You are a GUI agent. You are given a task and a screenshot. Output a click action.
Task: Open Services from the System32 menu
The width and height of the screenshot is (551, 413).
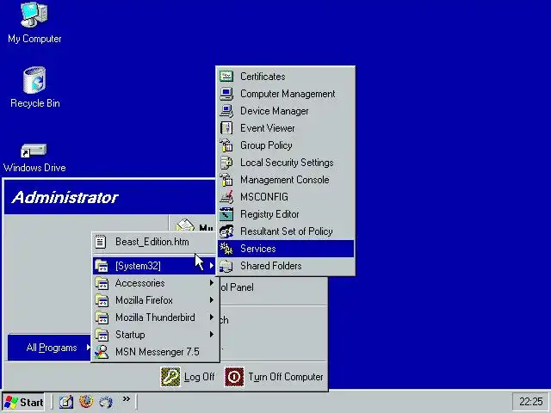click(x=286, y=249)
